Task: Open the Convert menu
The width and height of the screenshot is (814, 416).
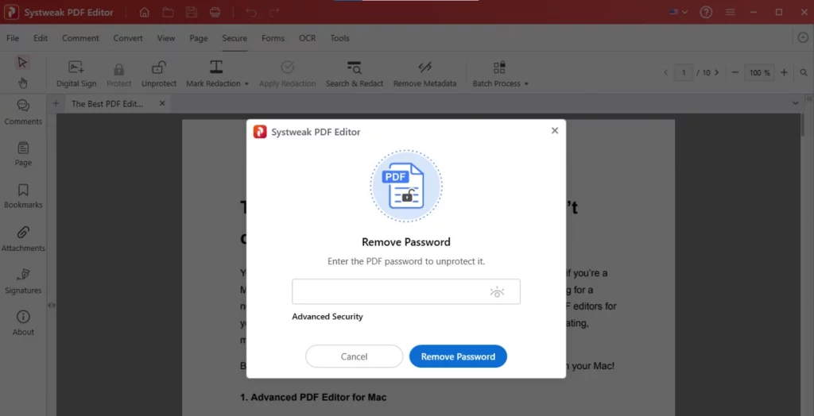Action: coord(128,38)
